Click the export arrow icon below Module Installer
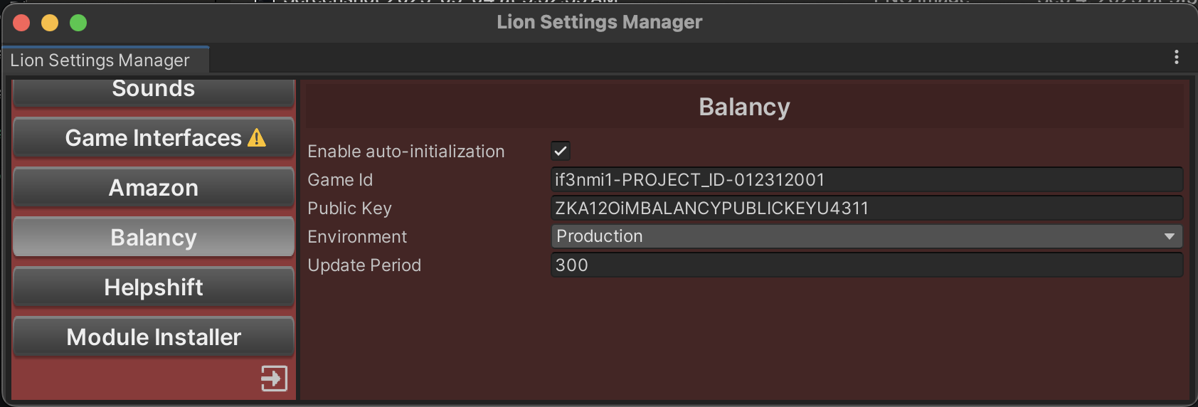Viewport: 1198px width, 407px height. point(274,378)
